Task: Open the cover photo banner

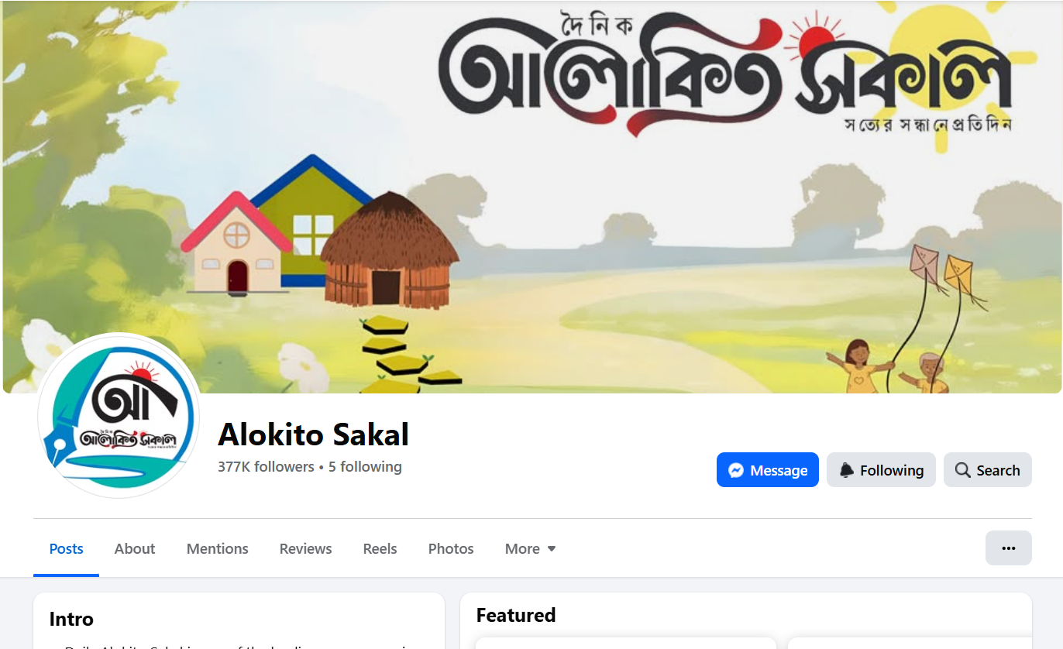Action: pos(531,197)
